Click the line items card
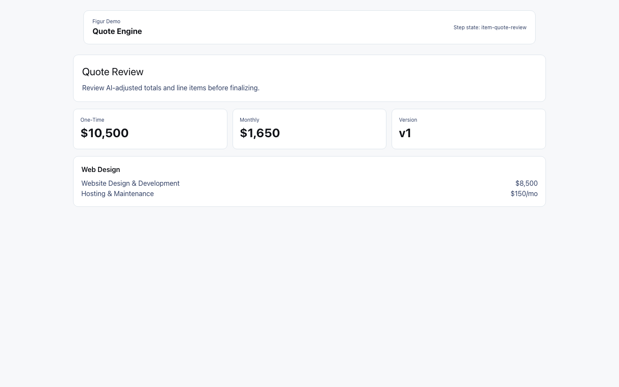The image size is (619, 387). (309, 181)
